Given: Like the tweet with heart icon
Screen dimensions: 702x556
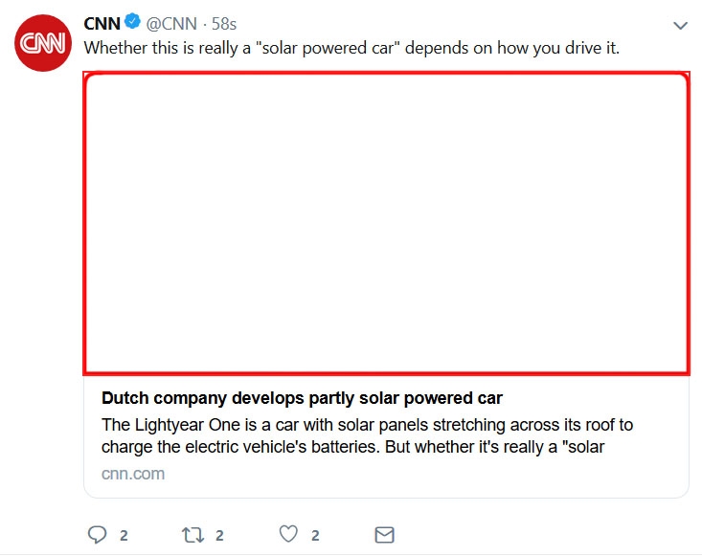Looking at the screenshot, I should pos(288,534).
